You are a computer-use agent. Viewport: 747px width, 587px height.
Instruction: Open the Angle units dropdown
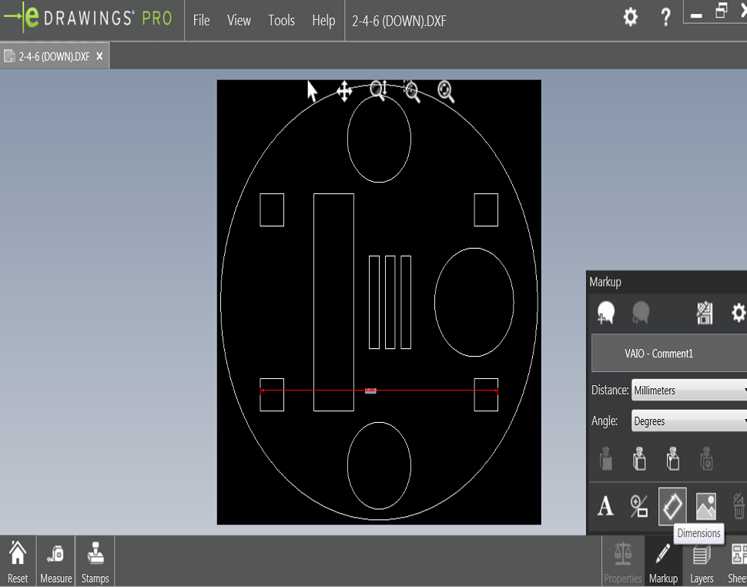pos(689,421)
